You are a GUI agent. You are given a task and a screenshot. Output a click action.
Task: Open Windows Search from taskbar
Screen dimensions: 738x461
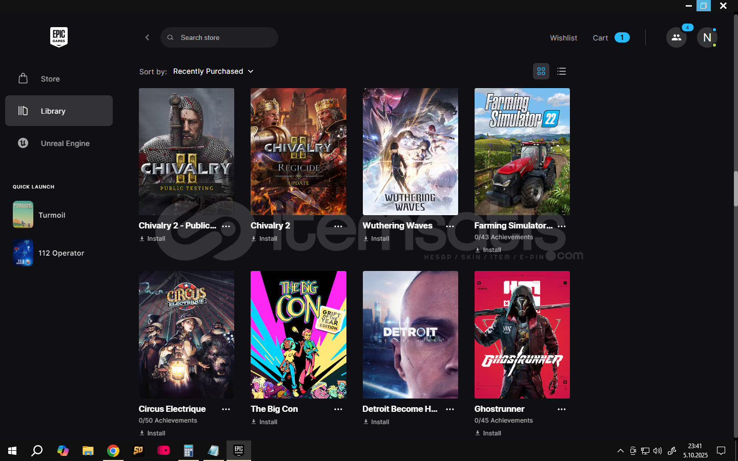point(37,451)
